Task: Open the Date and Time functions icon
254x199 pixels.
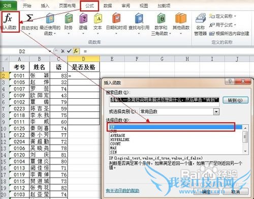Action: coord(116,18)
